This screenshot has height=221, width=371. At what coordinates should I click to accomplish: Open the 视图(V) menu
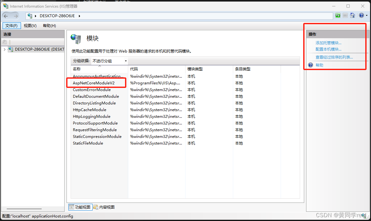tap(30, 25)
